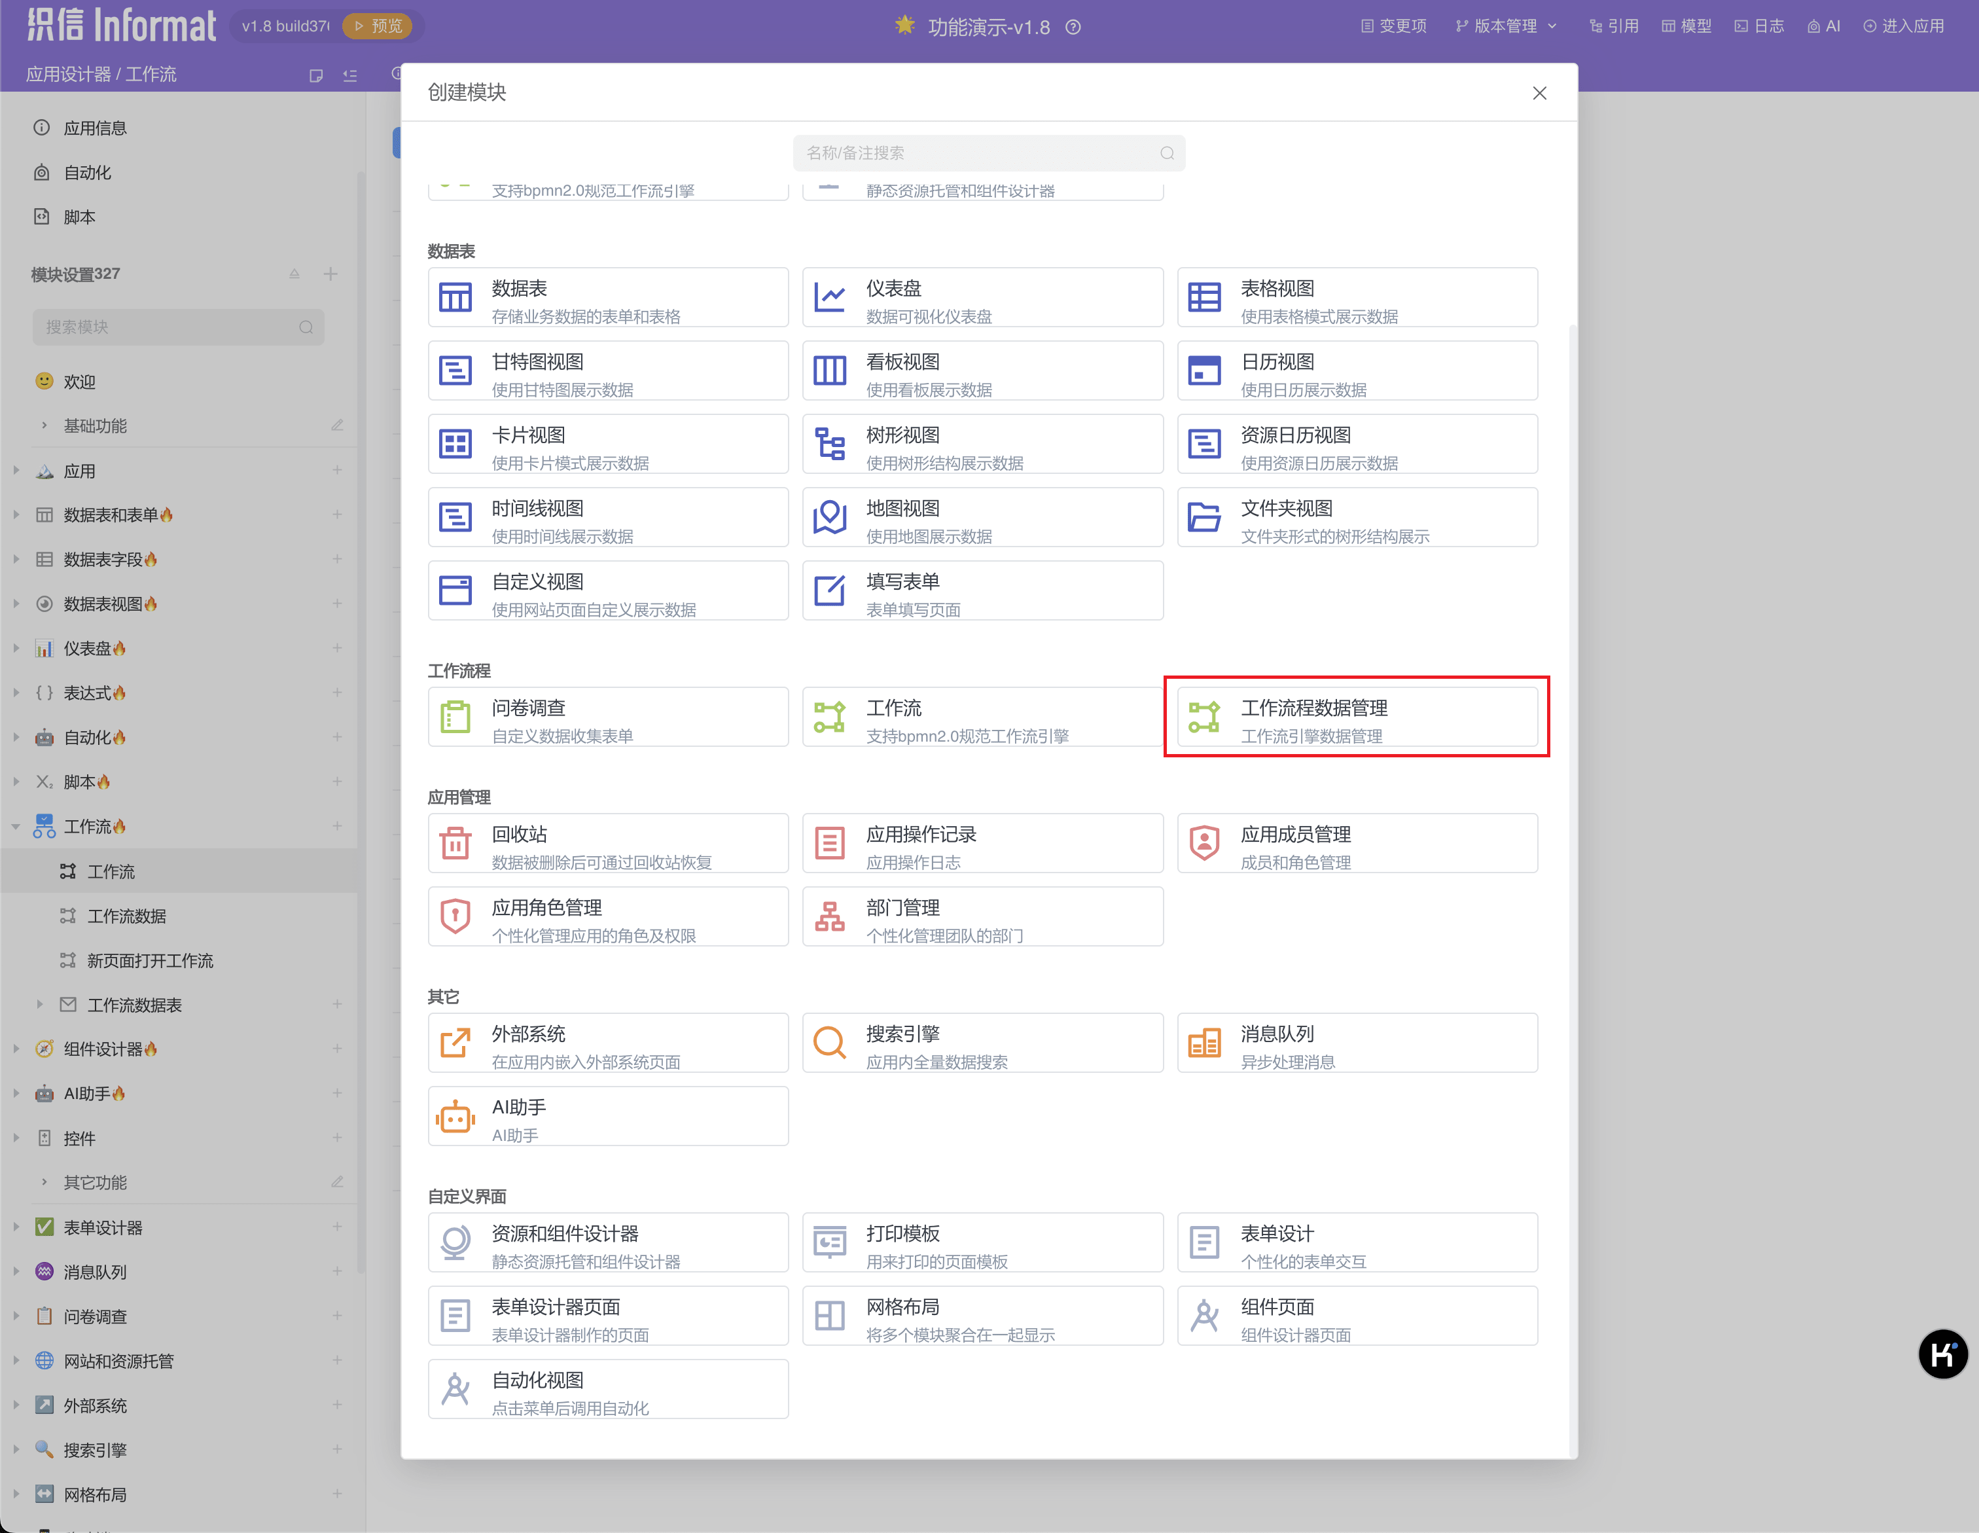Image resolution: width=1979 pixels, height=1533 pixels.
Task: Pick the 回收站 trash icon
Action: [x=455, y=843]
